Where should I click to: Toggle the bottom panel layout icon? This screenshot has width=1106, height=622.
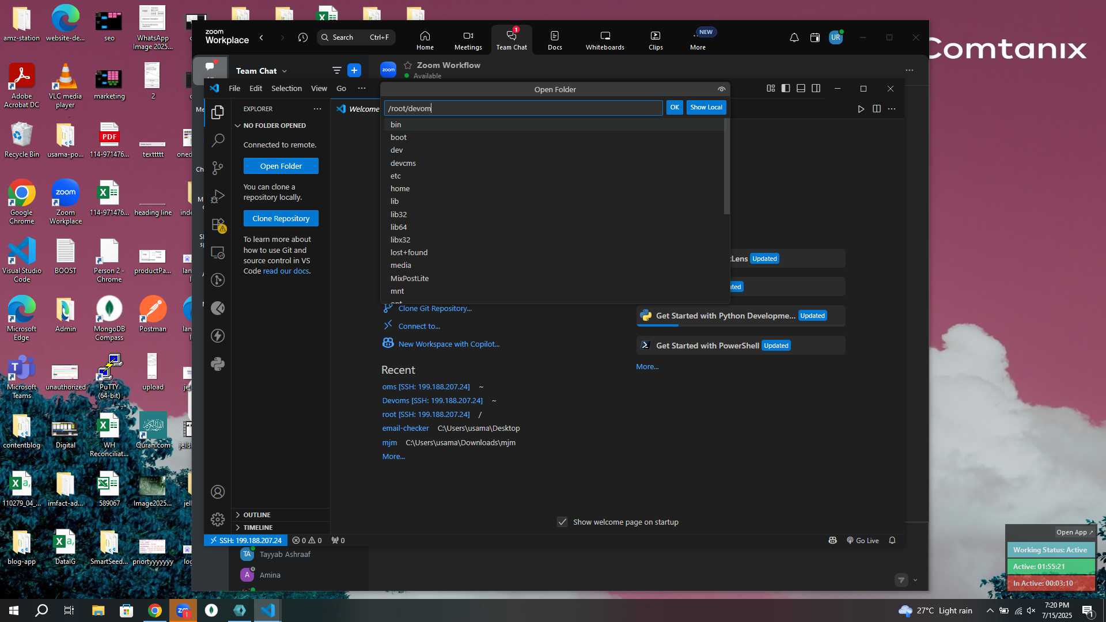pos(801,88)
